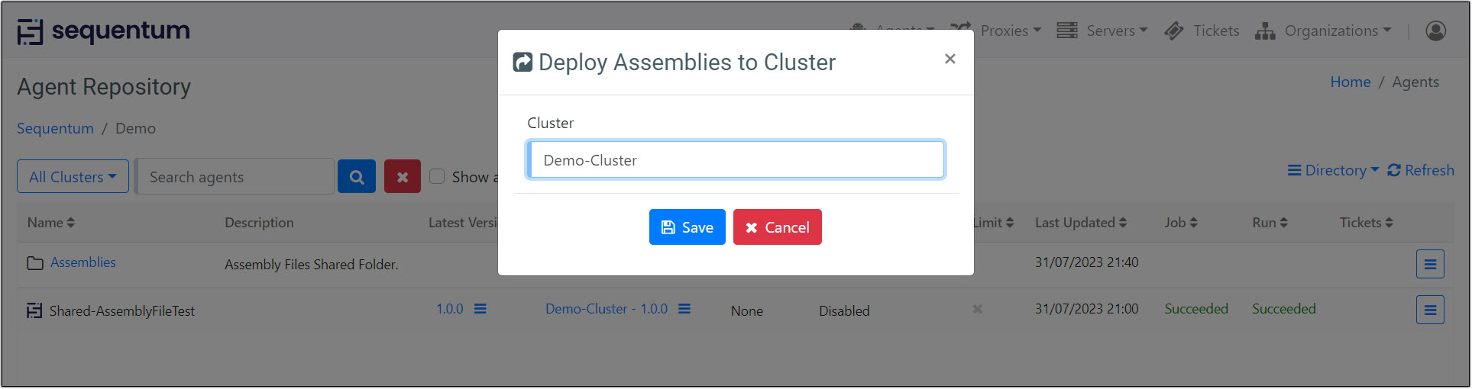Close the Deploy Assemblies dialog
The width and height of the screenshot is (1472, 389).
[950, 59]
